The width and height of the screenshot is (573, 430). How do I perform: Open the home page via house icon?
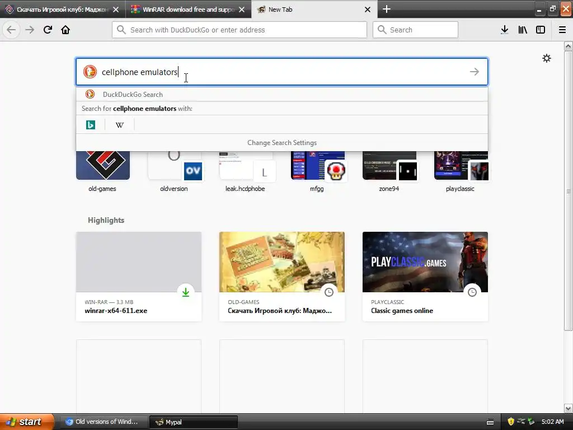tap(65, 30)
